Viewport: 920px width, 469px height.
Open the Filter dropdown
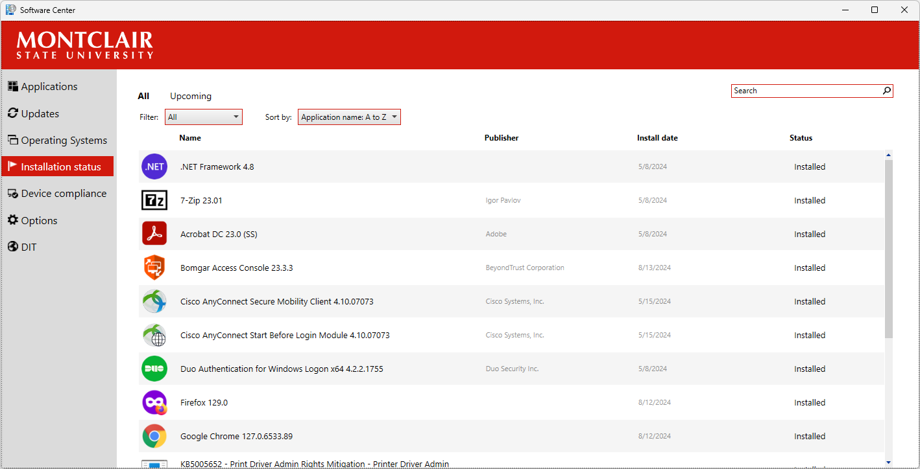(203, 117)
